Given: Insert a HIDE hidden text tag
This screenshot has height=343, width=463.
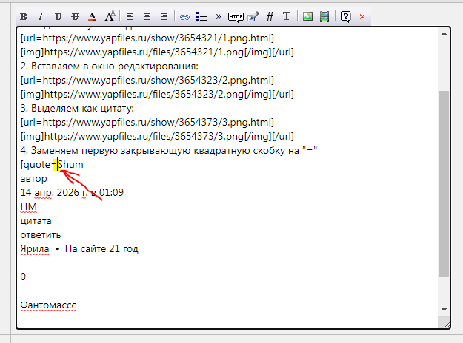Looking at the screenshot, I should click(x=236, y=16).
